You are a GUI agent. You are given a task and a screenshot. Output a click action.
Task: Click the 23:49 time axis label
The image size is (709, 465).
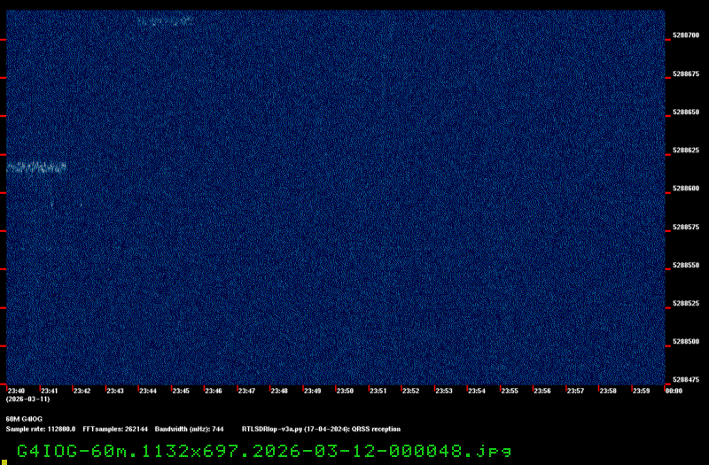(312, 391)
